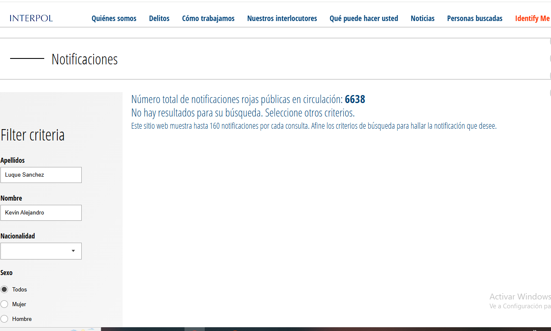Screen dimensions: 551x331
Task: Open the Personas buscadas page
Action: pyautogui.click(x=474, y=19)
